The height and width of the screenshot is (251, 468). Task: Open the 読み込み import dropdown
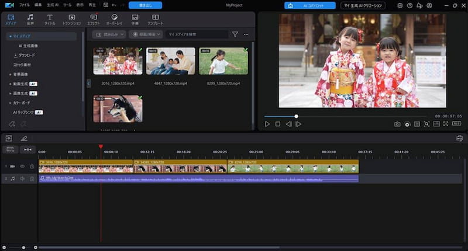110,34
